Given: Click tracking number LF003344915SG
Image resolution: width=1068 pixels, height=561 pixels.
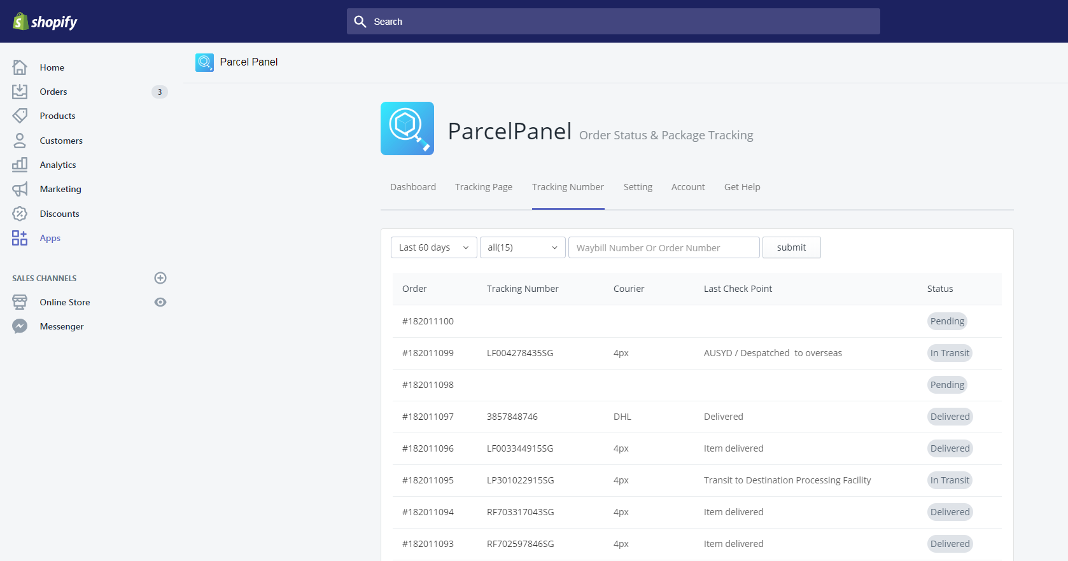Looking at the screenshot, I should 520,448.
